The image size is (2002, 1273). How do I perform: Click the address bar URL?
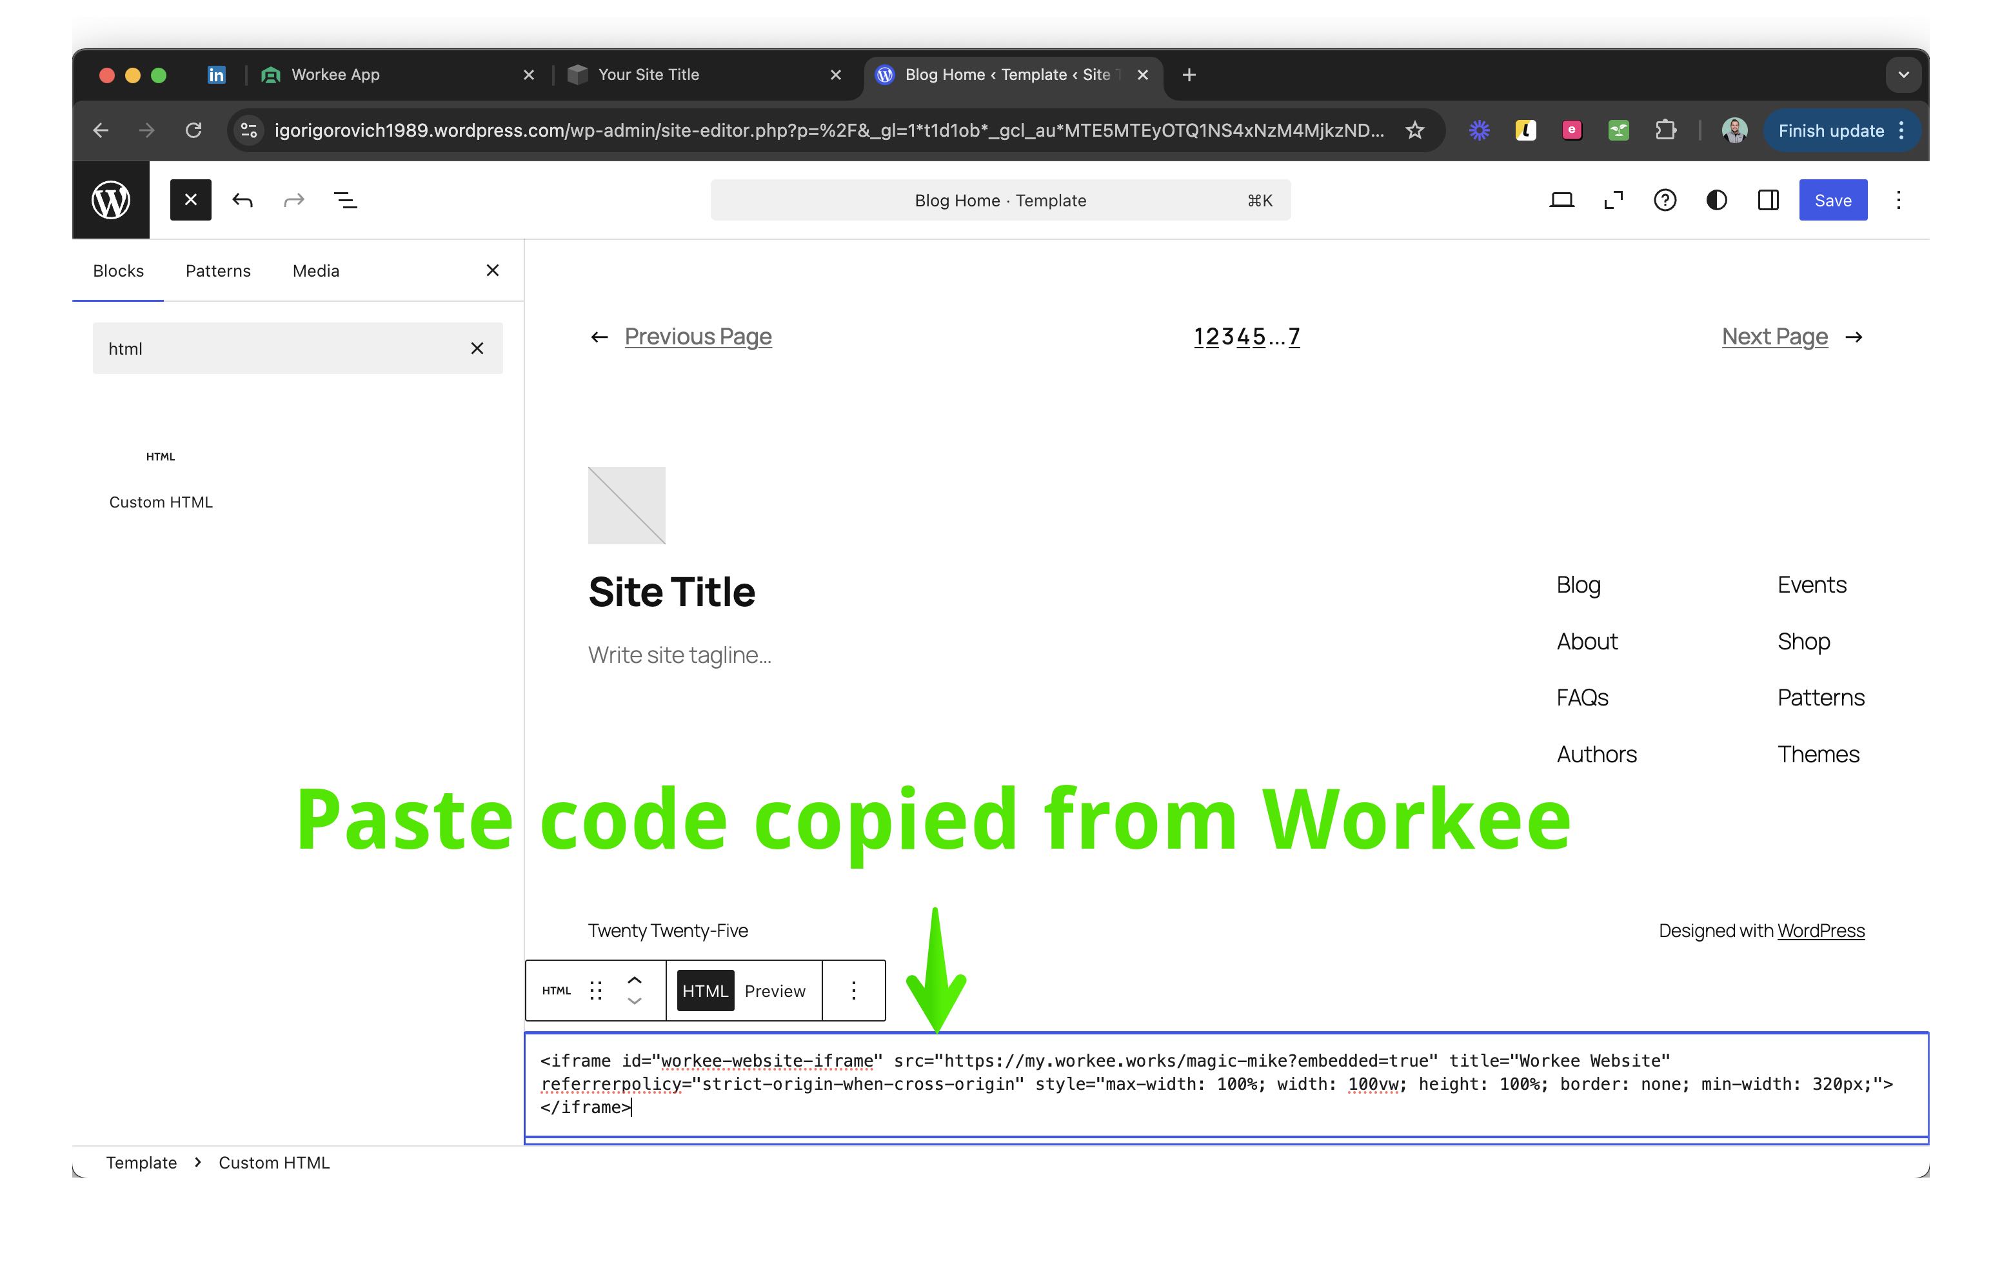[x=829, y=130]
